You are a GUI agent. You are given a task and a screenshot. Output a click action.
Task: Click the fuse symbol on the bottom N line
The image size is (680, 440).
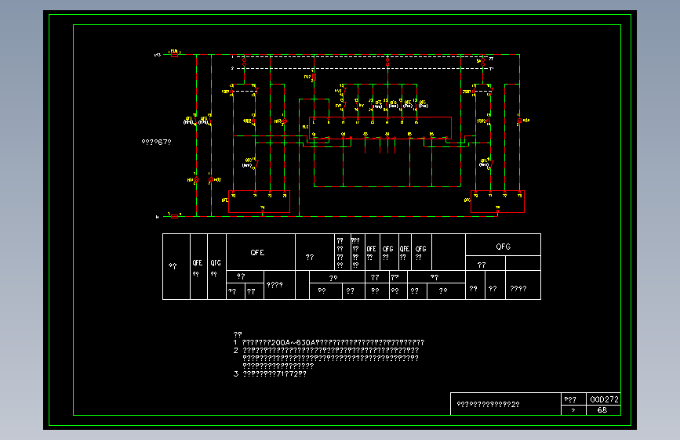tap(174, 216)
